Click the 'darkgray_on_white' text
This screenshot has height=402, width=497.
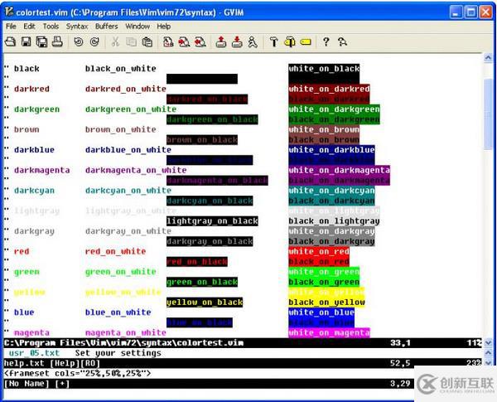tap(128, 231)
